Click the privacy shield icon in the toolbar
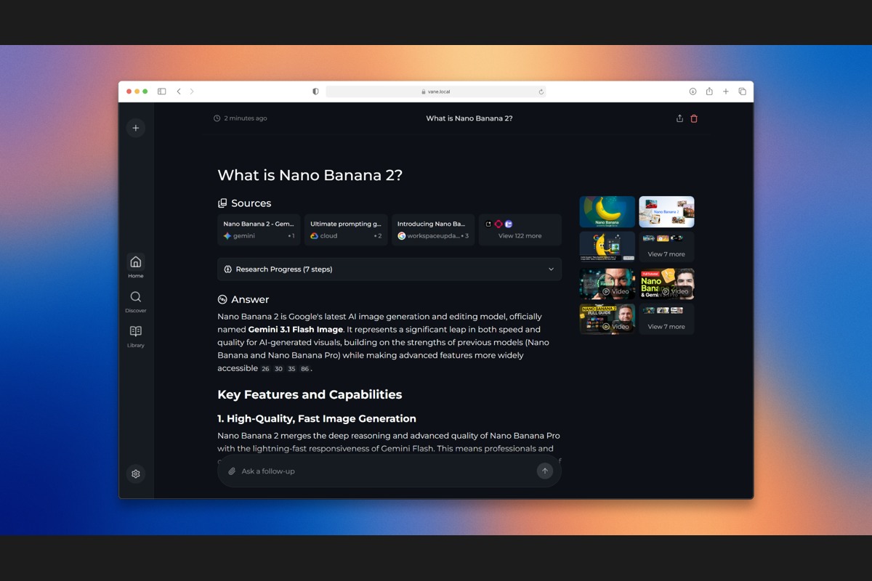This screenshot has width=872, height=581. [315, 92]
